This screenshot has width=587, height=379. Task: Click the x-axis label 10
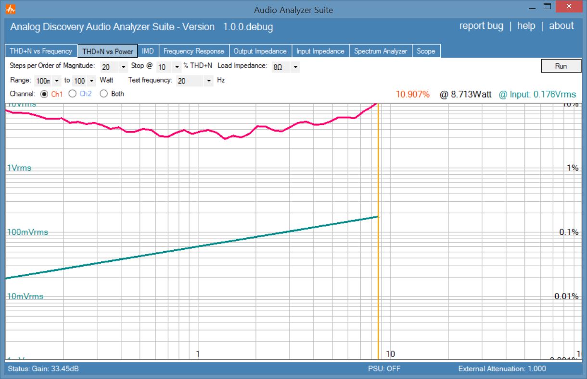click(391, 354)
